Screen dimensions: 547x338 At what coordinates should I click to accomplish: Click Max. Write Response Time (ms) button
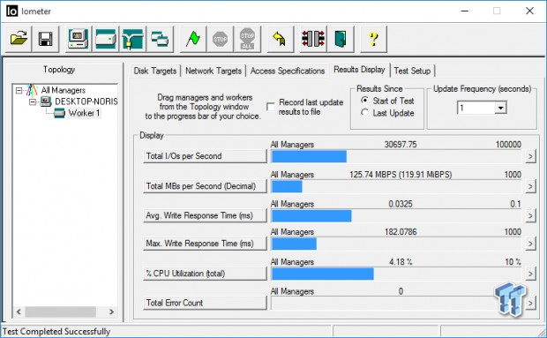pos(205,243)
